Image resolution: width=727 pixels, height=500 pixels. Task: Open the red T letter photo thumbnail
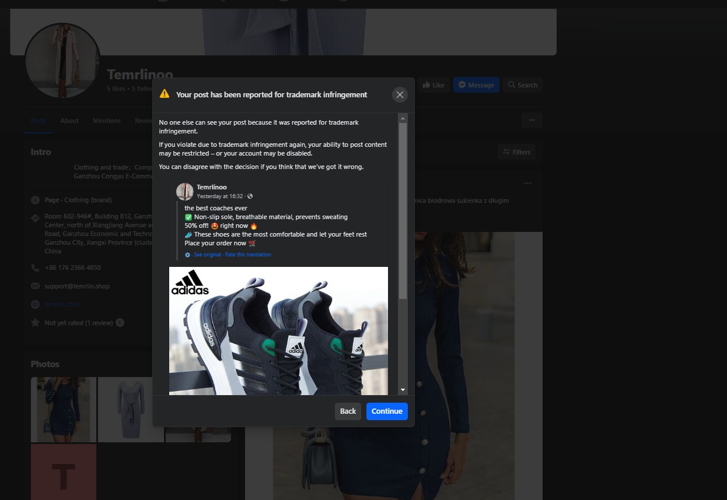64,472
